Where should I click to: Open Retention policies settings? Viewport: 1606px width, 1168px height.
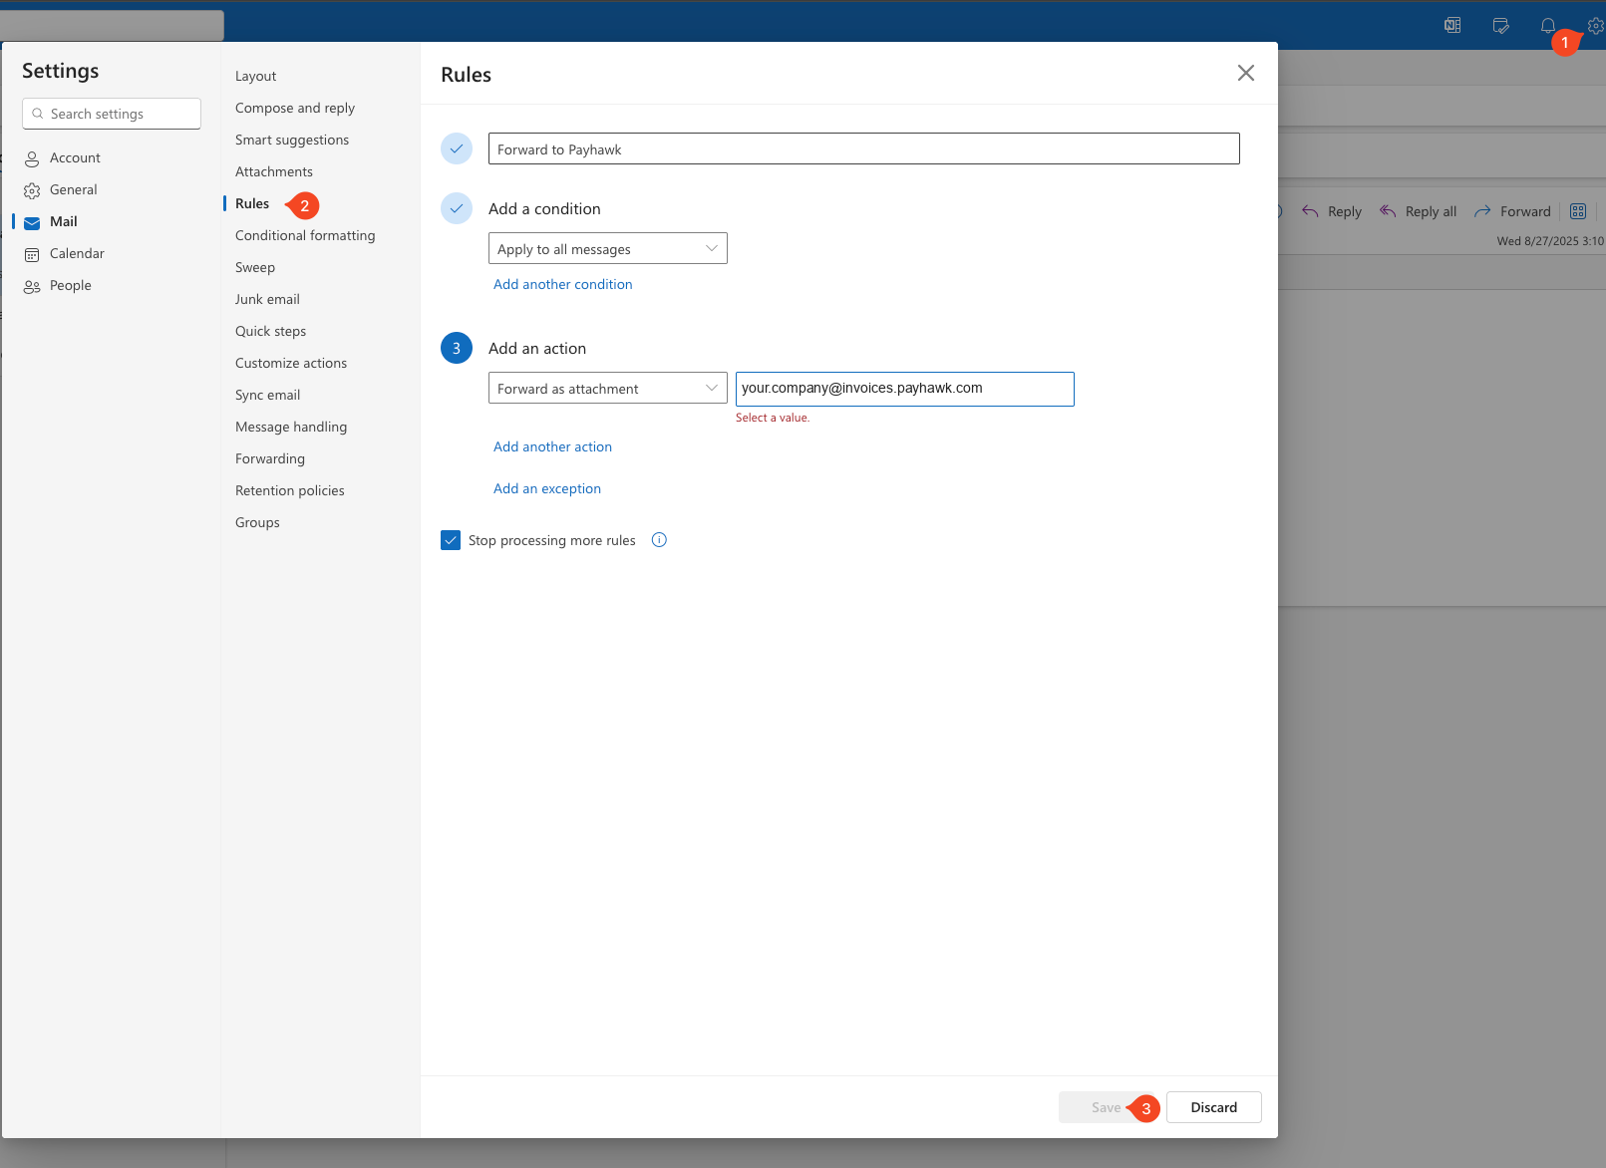tap(290, 490)
